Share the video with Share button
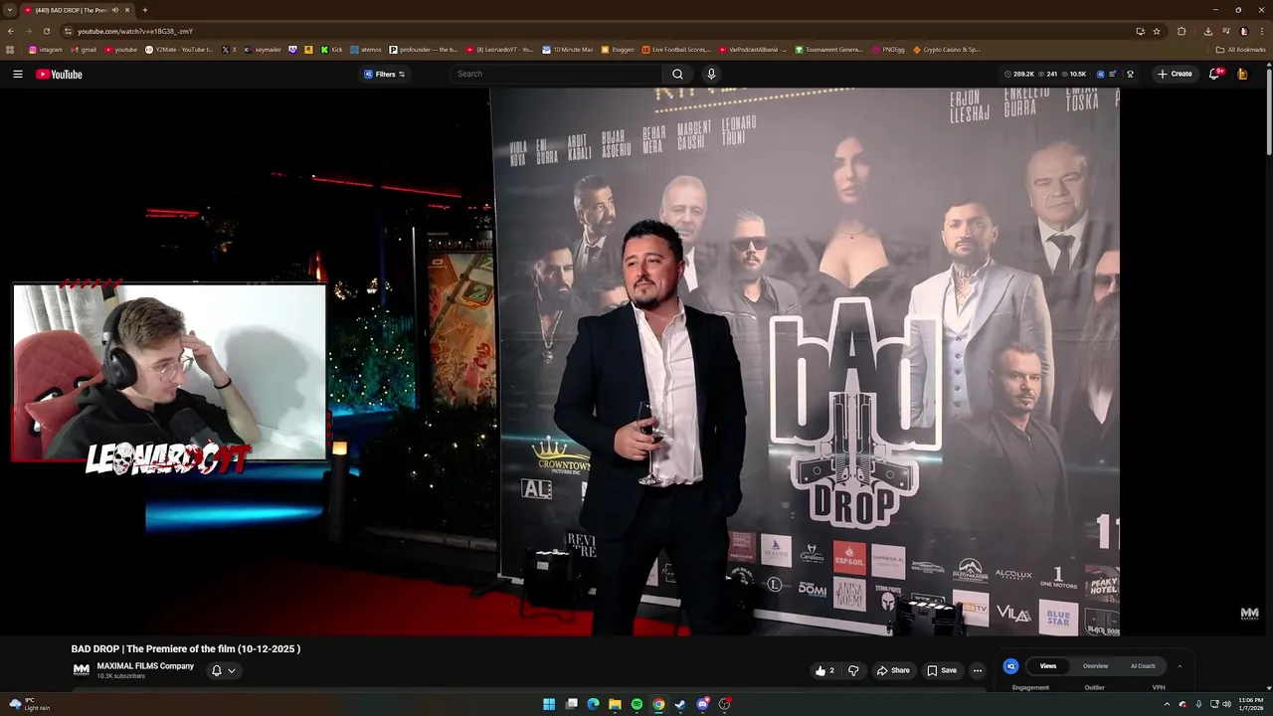The image size is (1273, 716). (892, 670)
